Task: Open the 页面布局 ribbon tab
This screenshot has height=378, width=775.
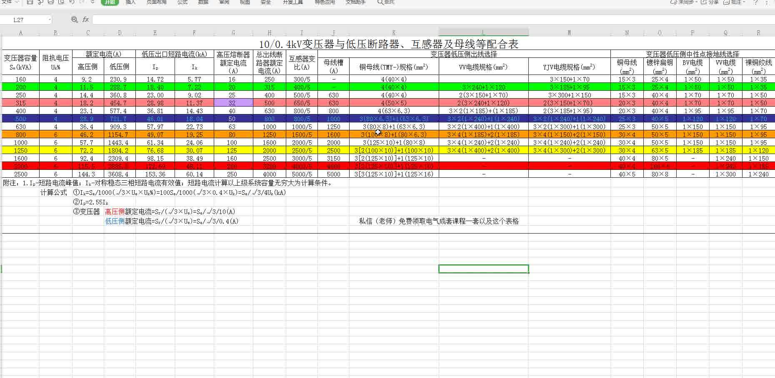Action: click(157, 2)
